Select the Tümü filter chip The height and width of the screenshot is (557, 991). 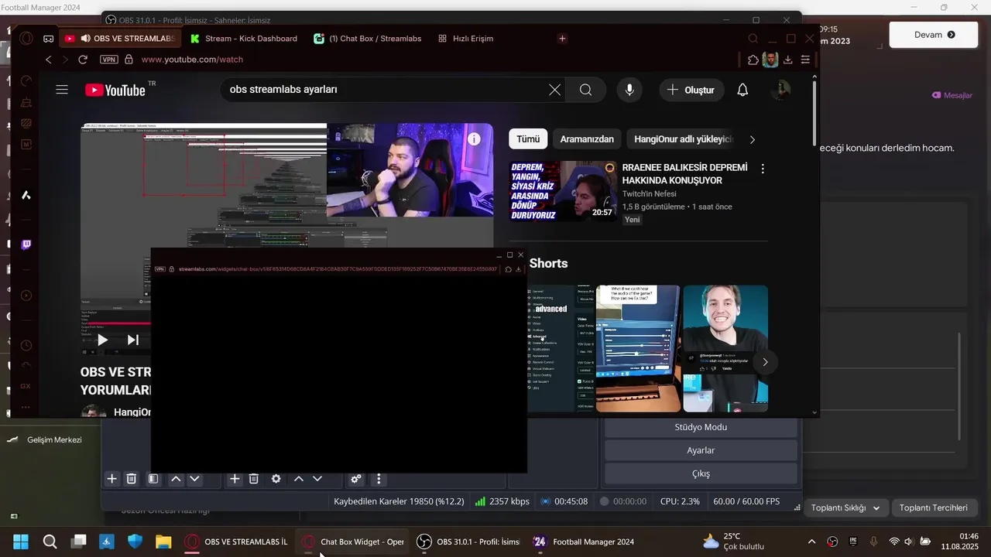point(528,139)
